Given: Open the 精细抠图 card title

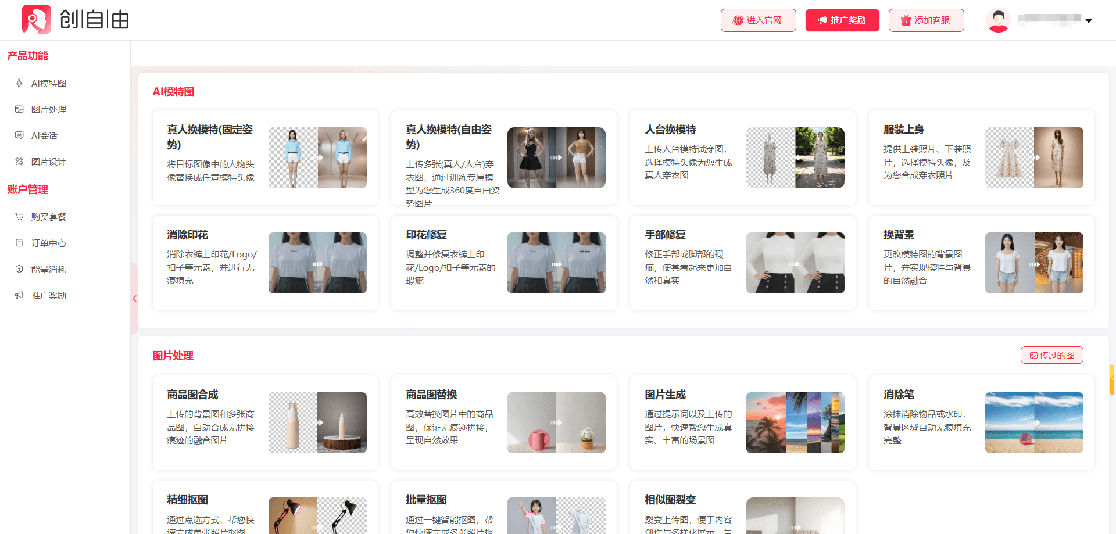Looking at the screenshot, I should click(187, 500).
